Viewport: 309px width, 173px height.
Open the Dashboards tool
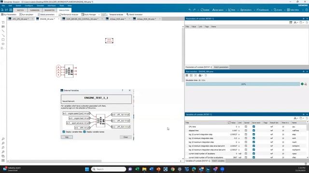click(x=263, y=10)
